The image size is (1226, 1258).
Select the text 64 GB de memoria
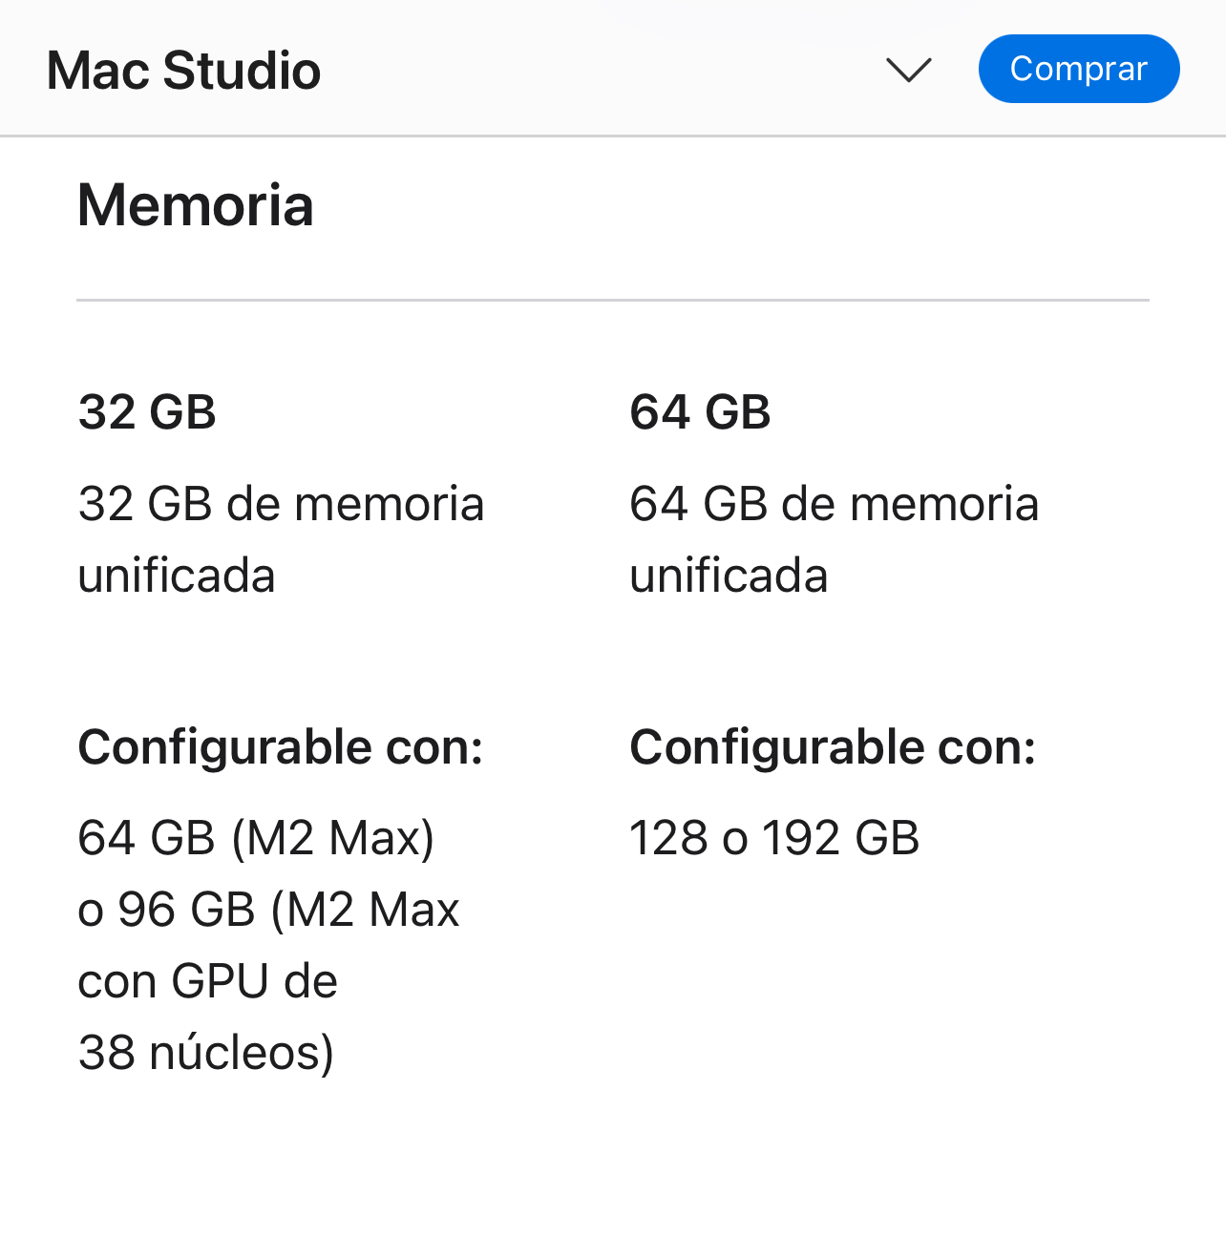click(834, 504)
